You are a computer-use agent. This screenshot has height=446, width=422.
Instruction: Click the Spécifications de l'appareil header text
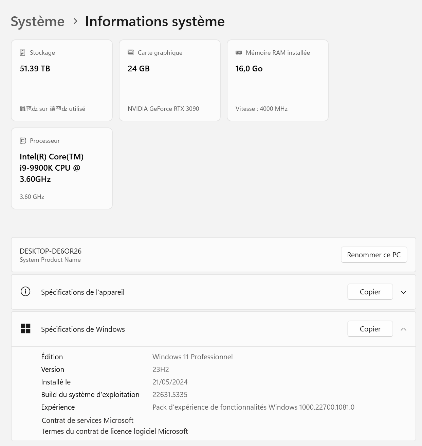pos(83,292)
